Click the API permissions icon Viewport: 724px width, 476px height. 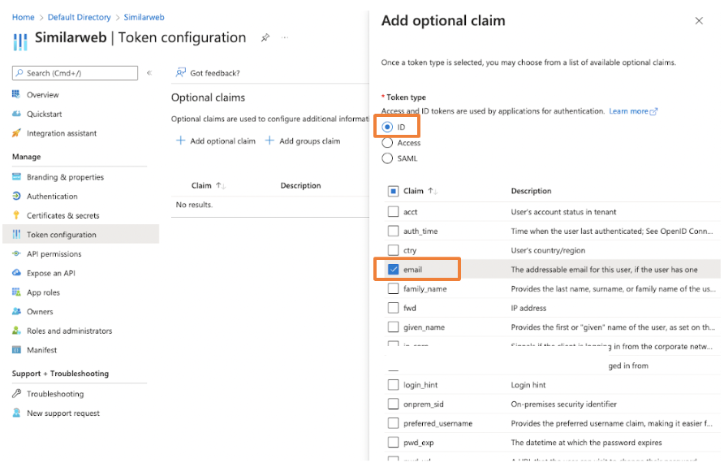[x=16, y=253]
